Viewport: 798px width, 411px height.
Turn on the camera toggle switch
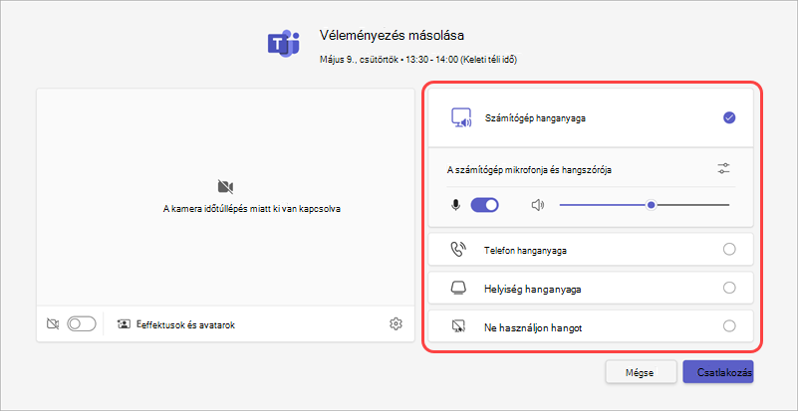(x=82, y=323)
